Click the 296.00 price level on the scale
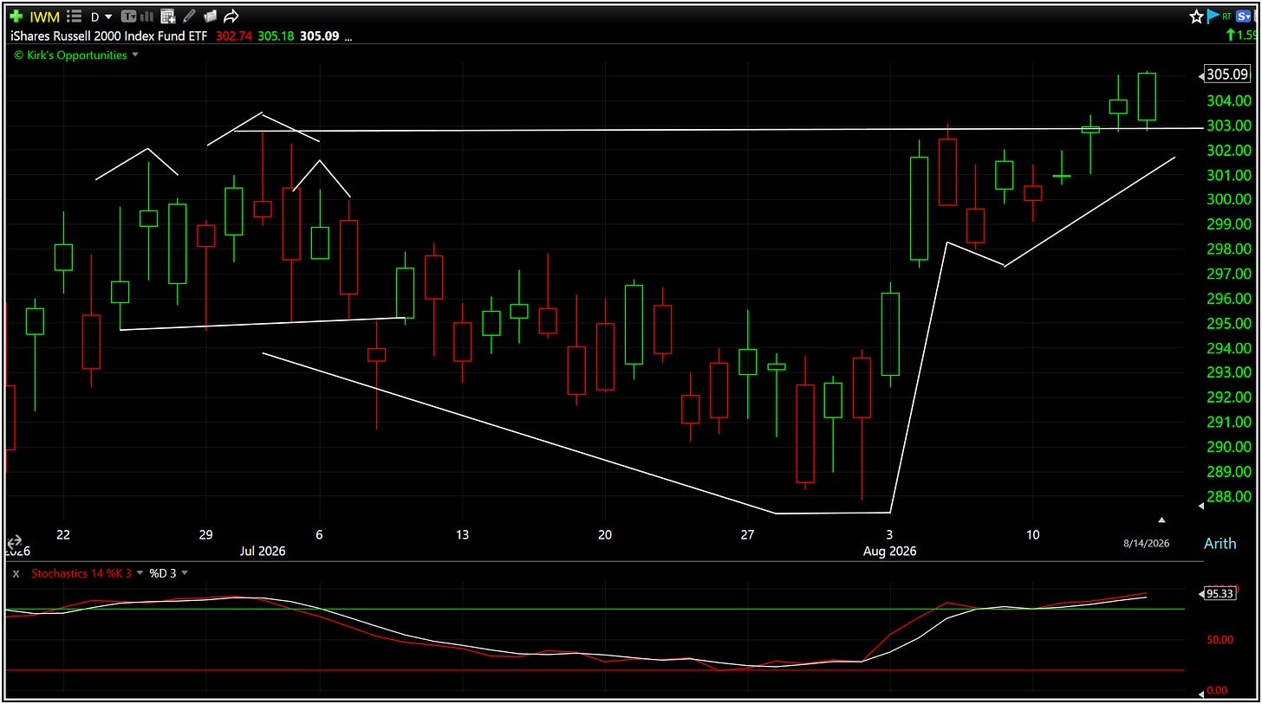 1228,299
